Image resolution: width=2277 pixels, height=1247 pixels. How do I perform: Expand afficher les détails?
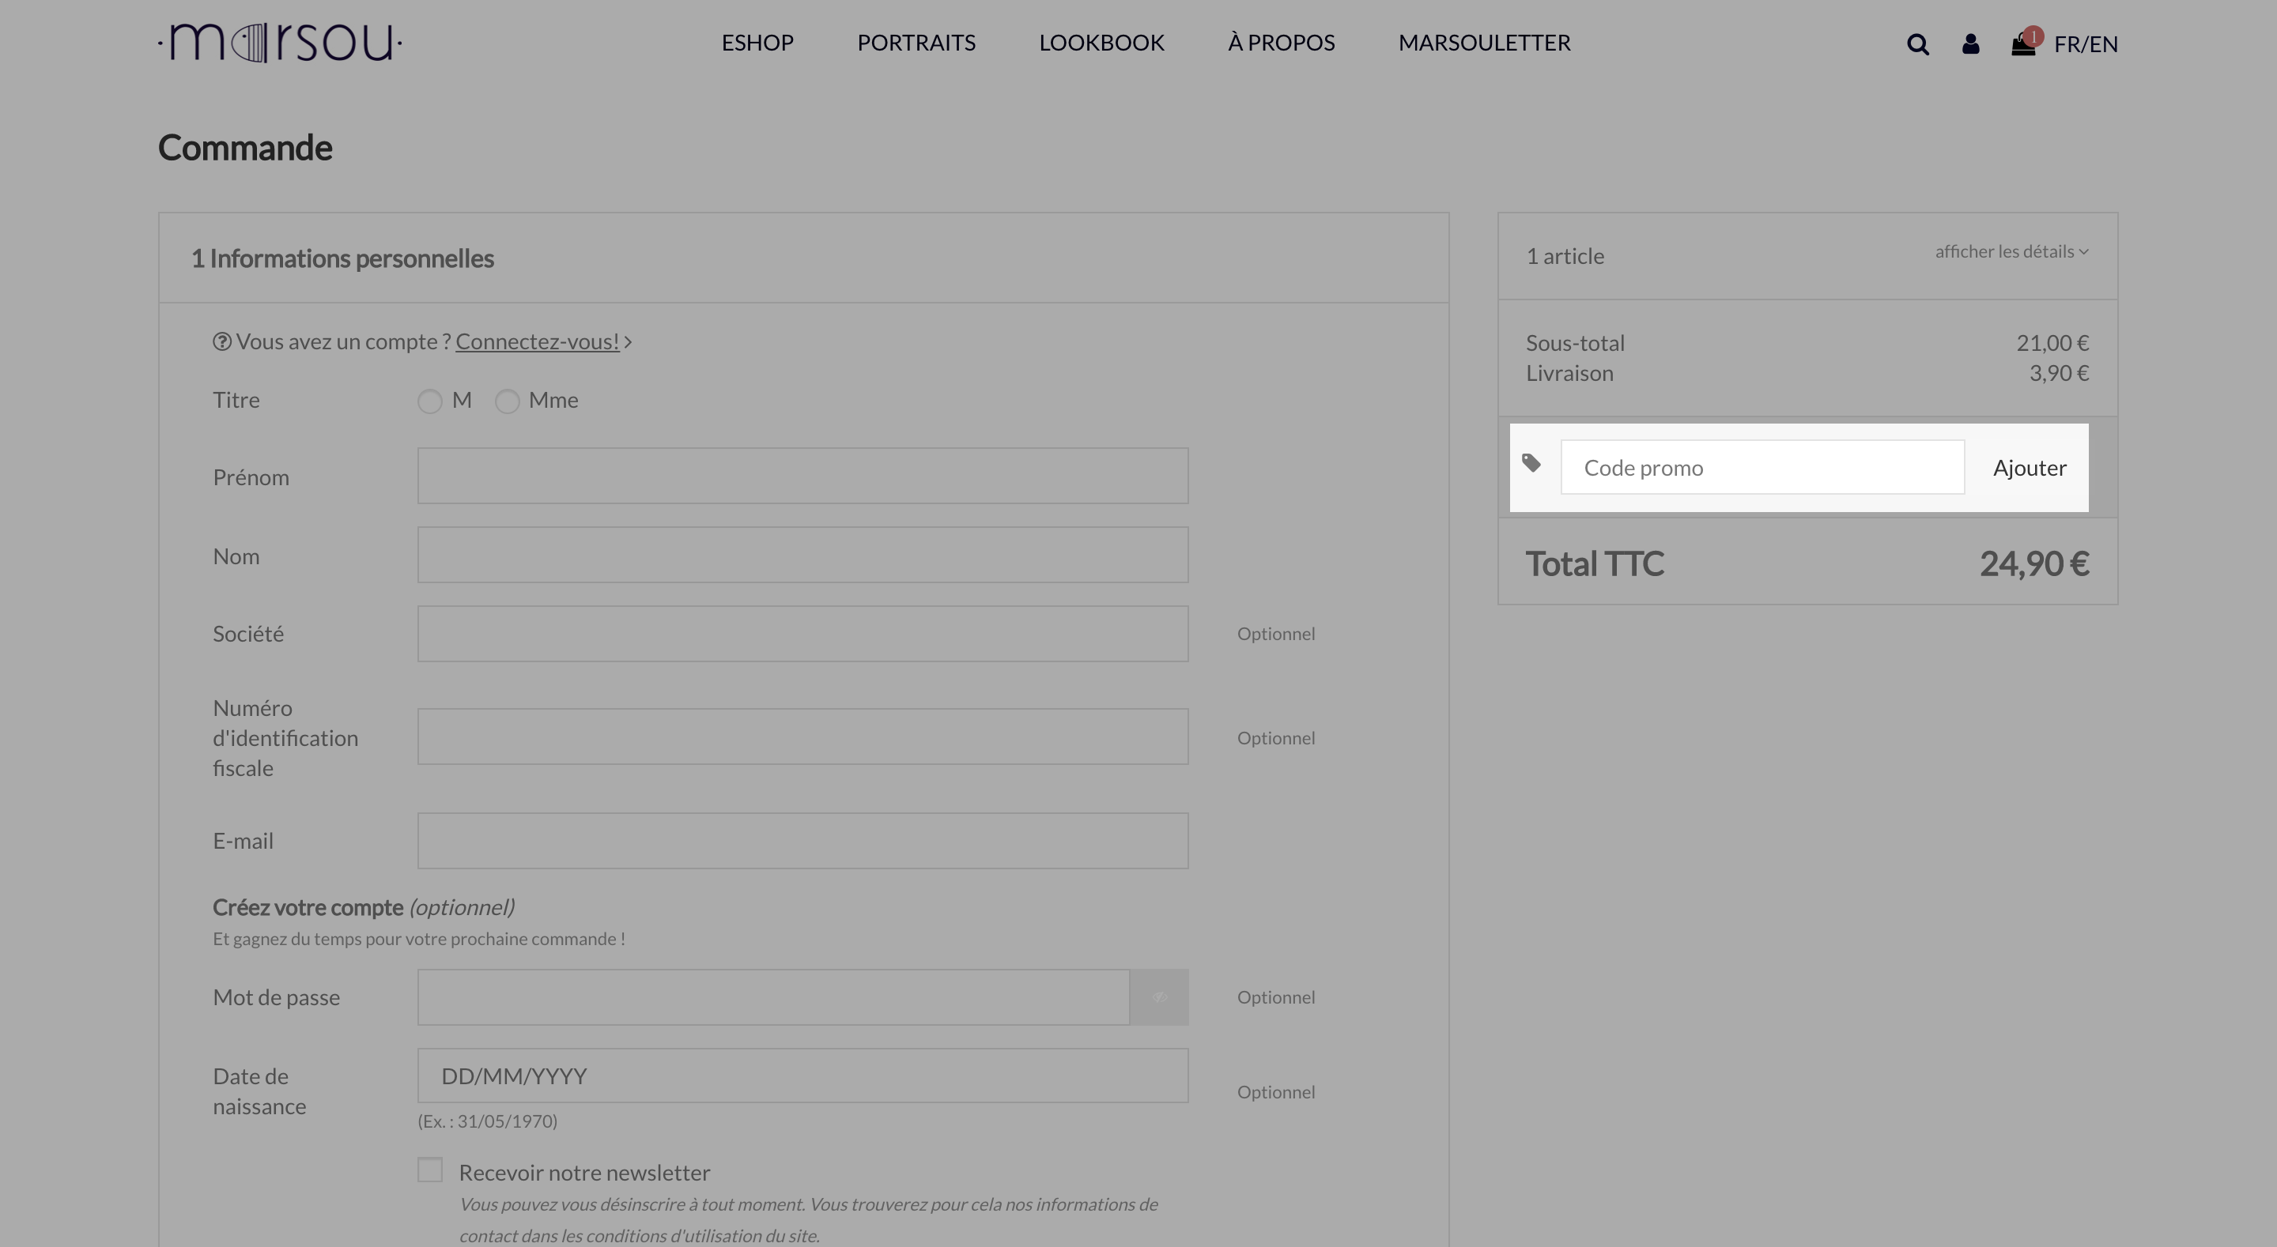(x=2012, y=252)
